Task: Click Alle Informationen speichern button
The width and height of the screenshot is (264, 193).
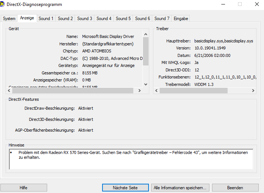Action: (180, 187)
